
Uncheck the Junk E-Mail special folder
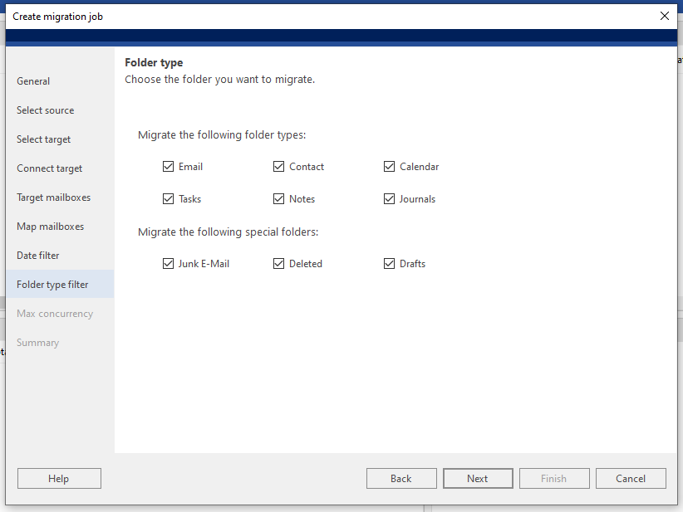pyautogui.click(x=169, y=263)
